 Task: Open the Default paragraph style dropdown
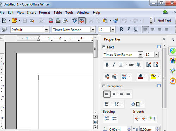46,30
